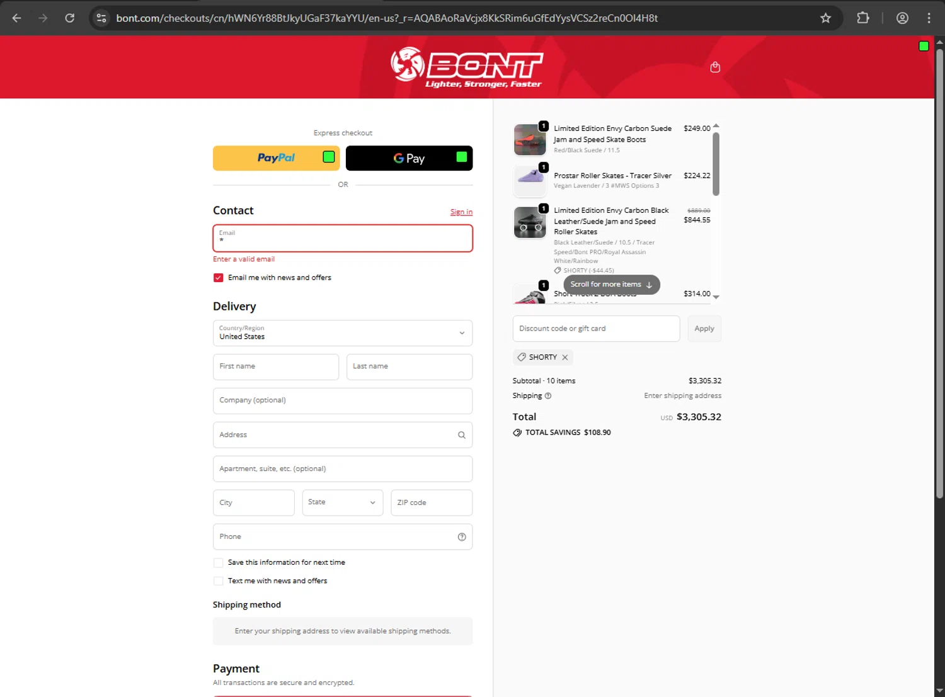The image size is (945, 697).
Task: Click the City field
Action: coord(254,503)
